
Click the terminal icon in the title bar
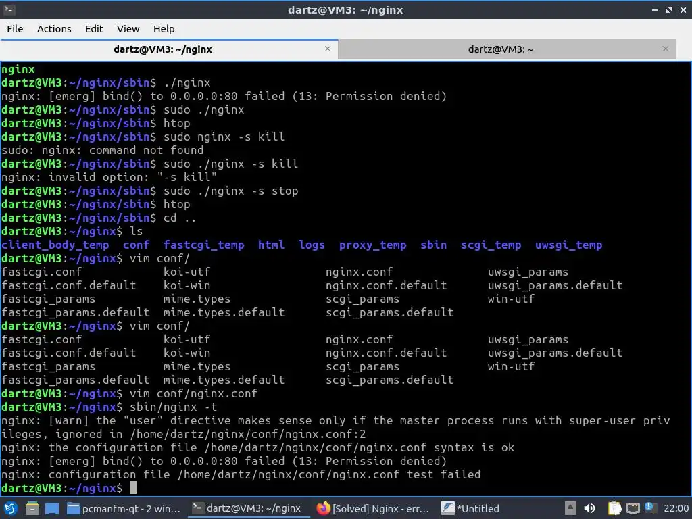coord(9,9)
